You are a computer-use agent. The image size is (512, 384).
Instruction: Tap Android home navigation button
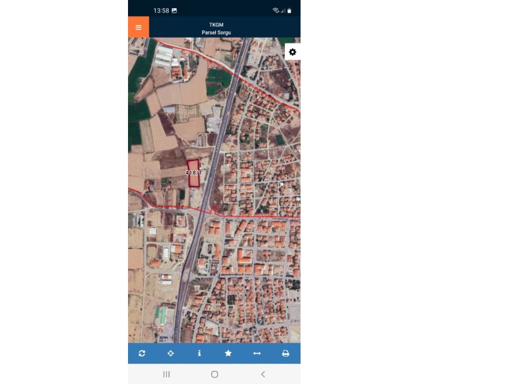click(x=215, y=374)
